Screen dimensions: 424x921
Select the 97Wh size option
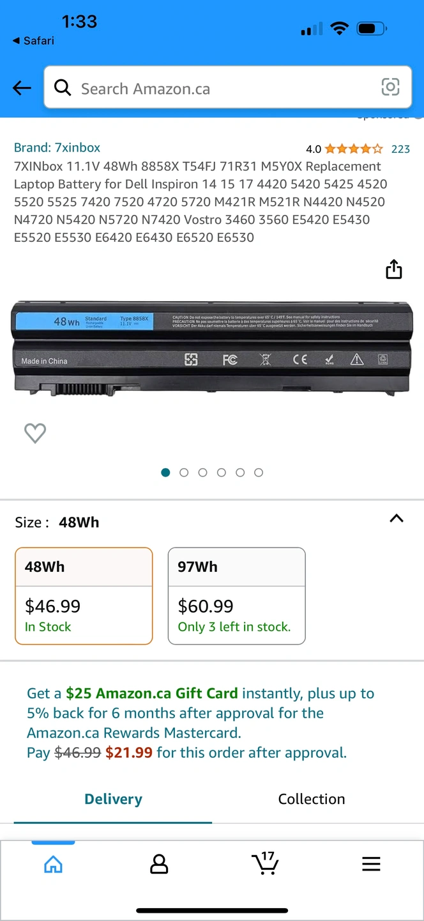(x=237, y=596)
